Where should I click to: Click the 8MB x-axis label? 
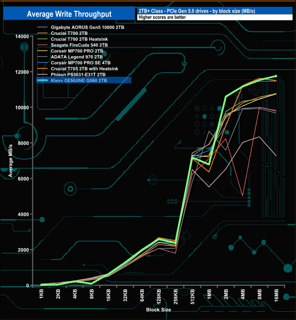(x=260, y=294)
